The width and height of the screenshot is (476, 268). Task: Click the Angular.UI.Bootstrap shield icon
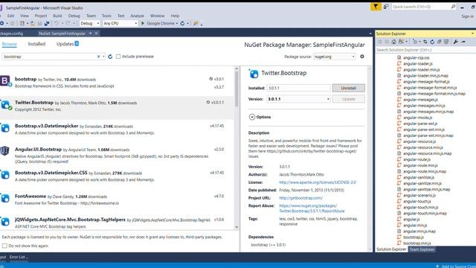pyautogui.click(x=4, y=150)
